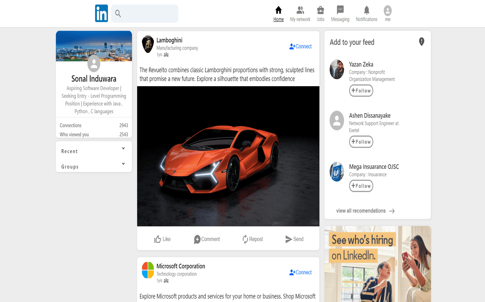The image size is (485, 302).
Task: Click the Microsoft Corporation logo
Action: [148, 270]
